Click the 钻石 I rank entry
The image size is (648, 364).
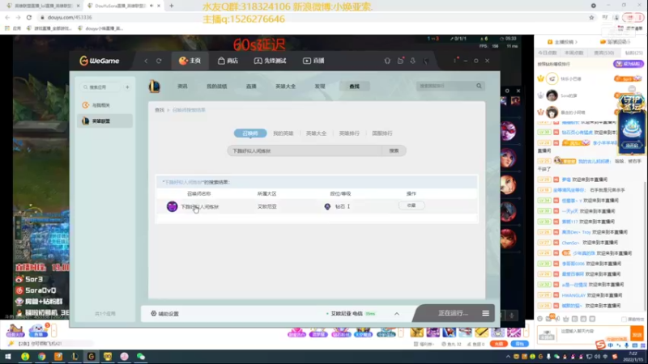(338, 206)
